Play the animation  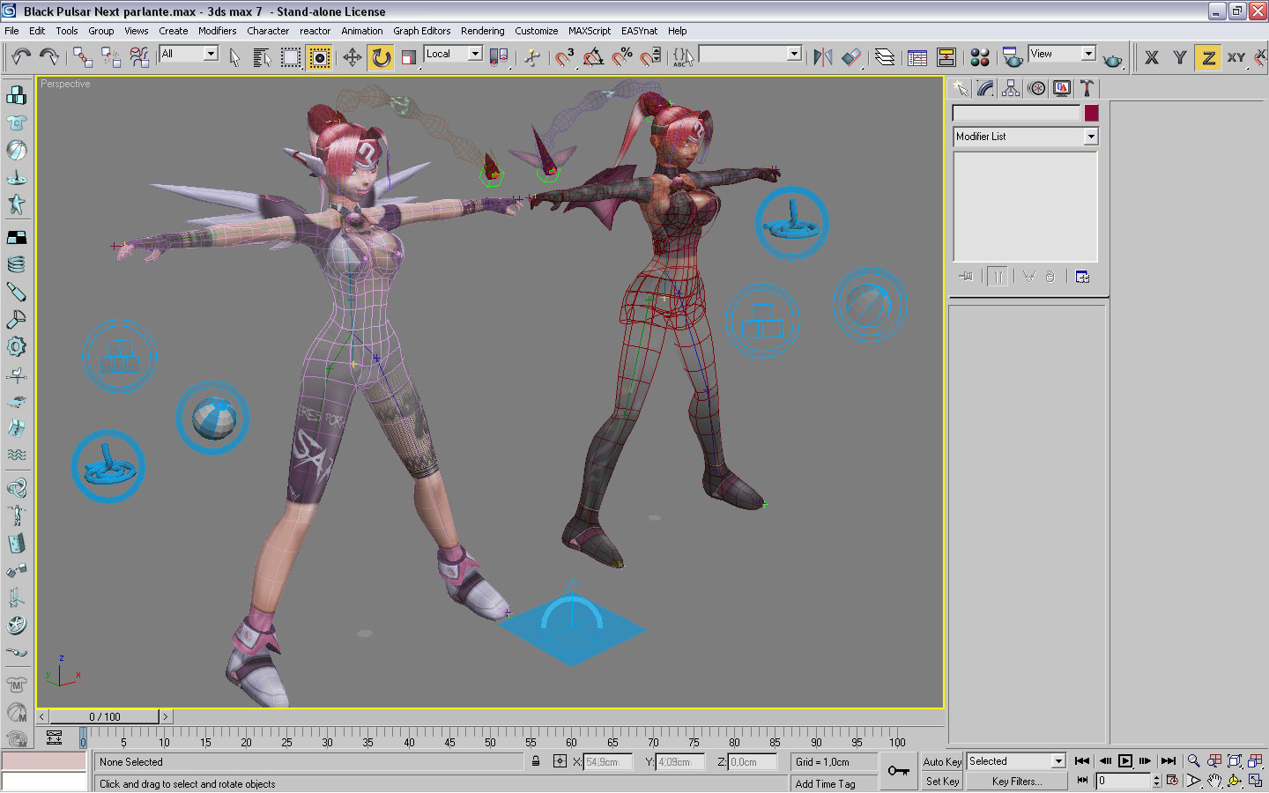(x=1125, y=761)
